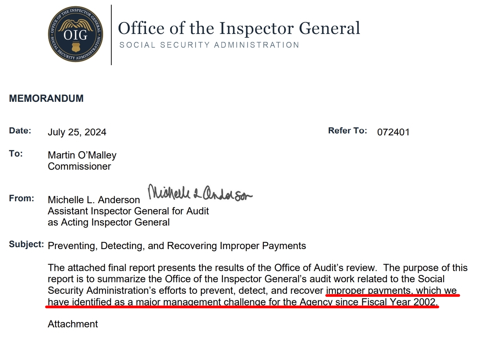
Task: Click the "From:" field label
Action: tap(22, 199)
